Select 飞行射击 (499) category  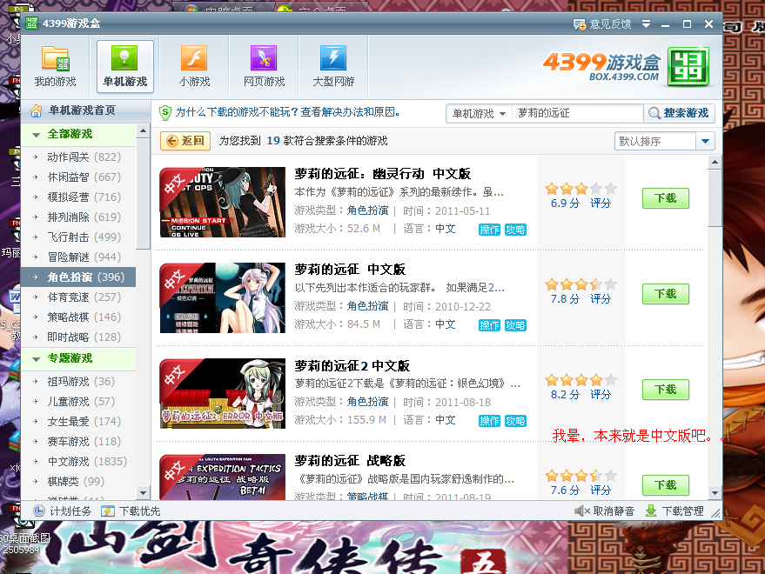(x=78, y=237)
